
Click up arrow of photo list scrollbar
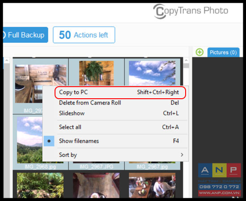click(x=186, y=60)
